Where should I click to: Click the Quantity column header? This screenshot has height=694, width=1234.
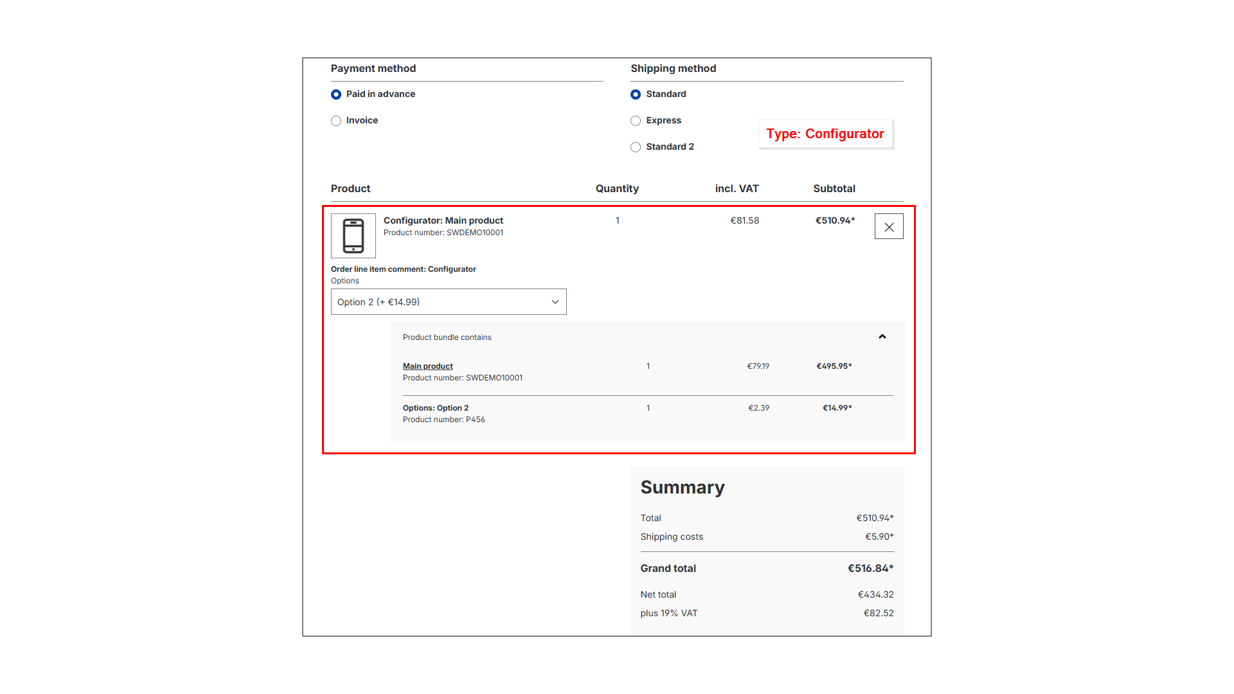point(616,188)
